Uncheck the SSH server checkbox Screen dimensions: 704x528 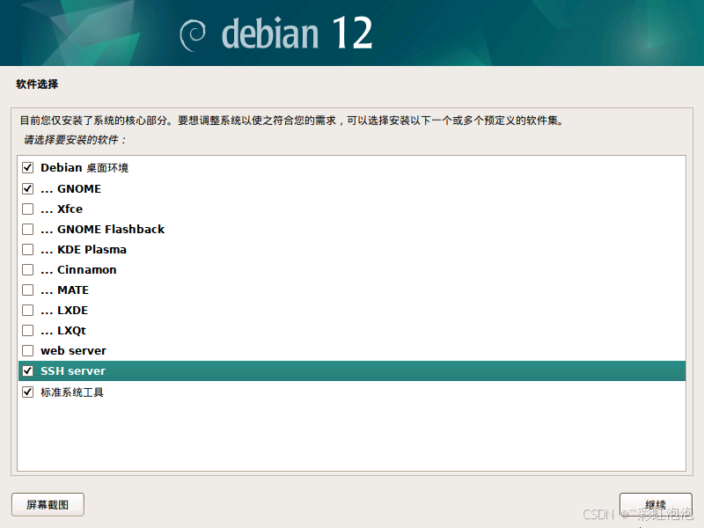click(x=27, y=370)
